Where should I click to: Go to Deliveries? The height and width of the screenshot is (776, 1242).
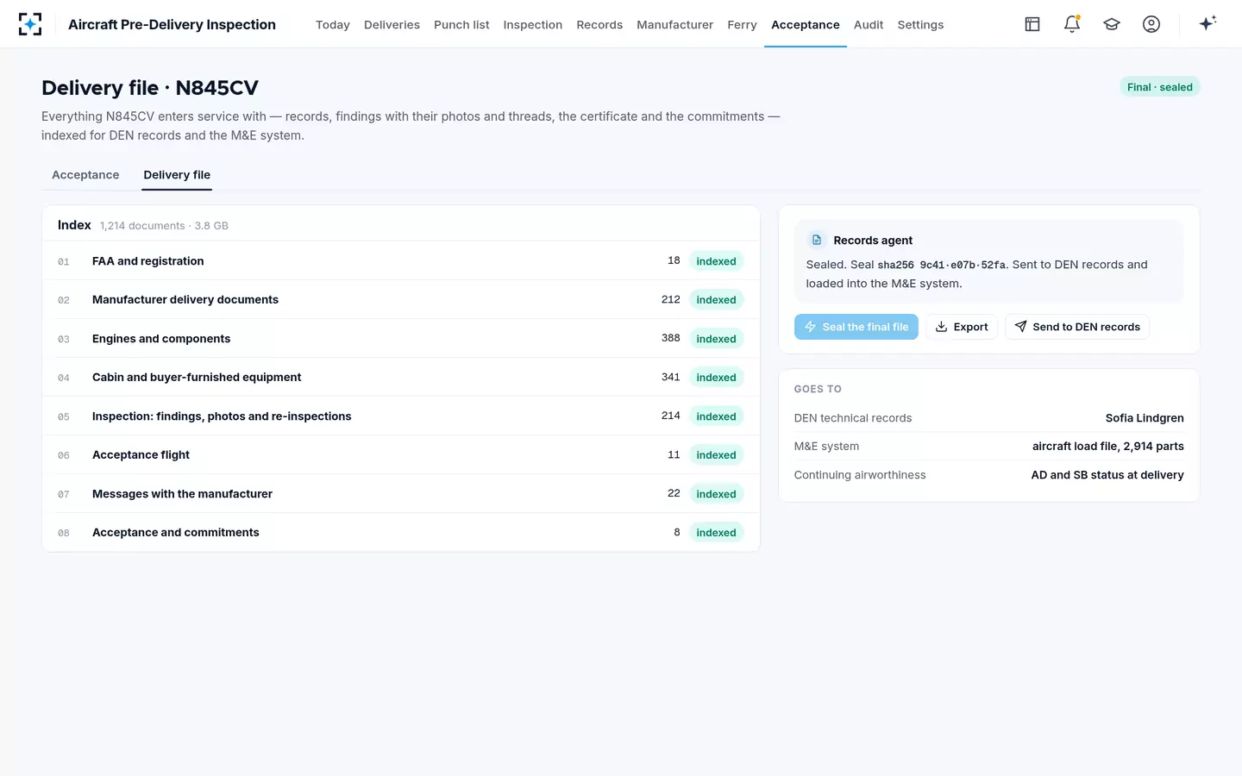click(392, 25)
